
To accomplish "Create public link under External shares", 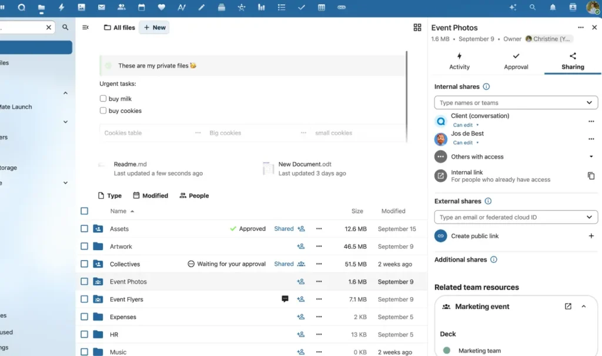I will [591, 235].
